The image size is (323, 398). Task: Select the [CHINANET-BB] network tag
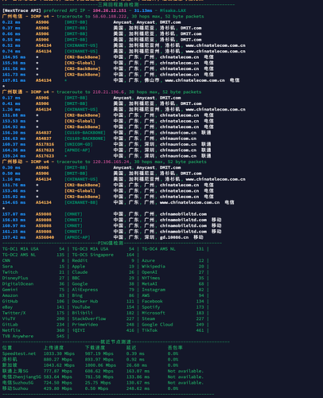click(81, 202)
